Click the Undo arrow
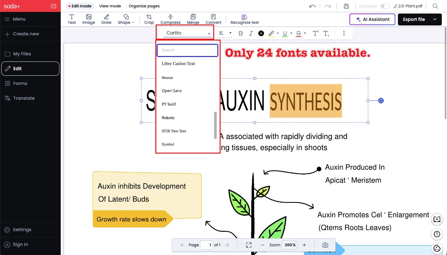447x255 pixels. click(x=312, y=6)
